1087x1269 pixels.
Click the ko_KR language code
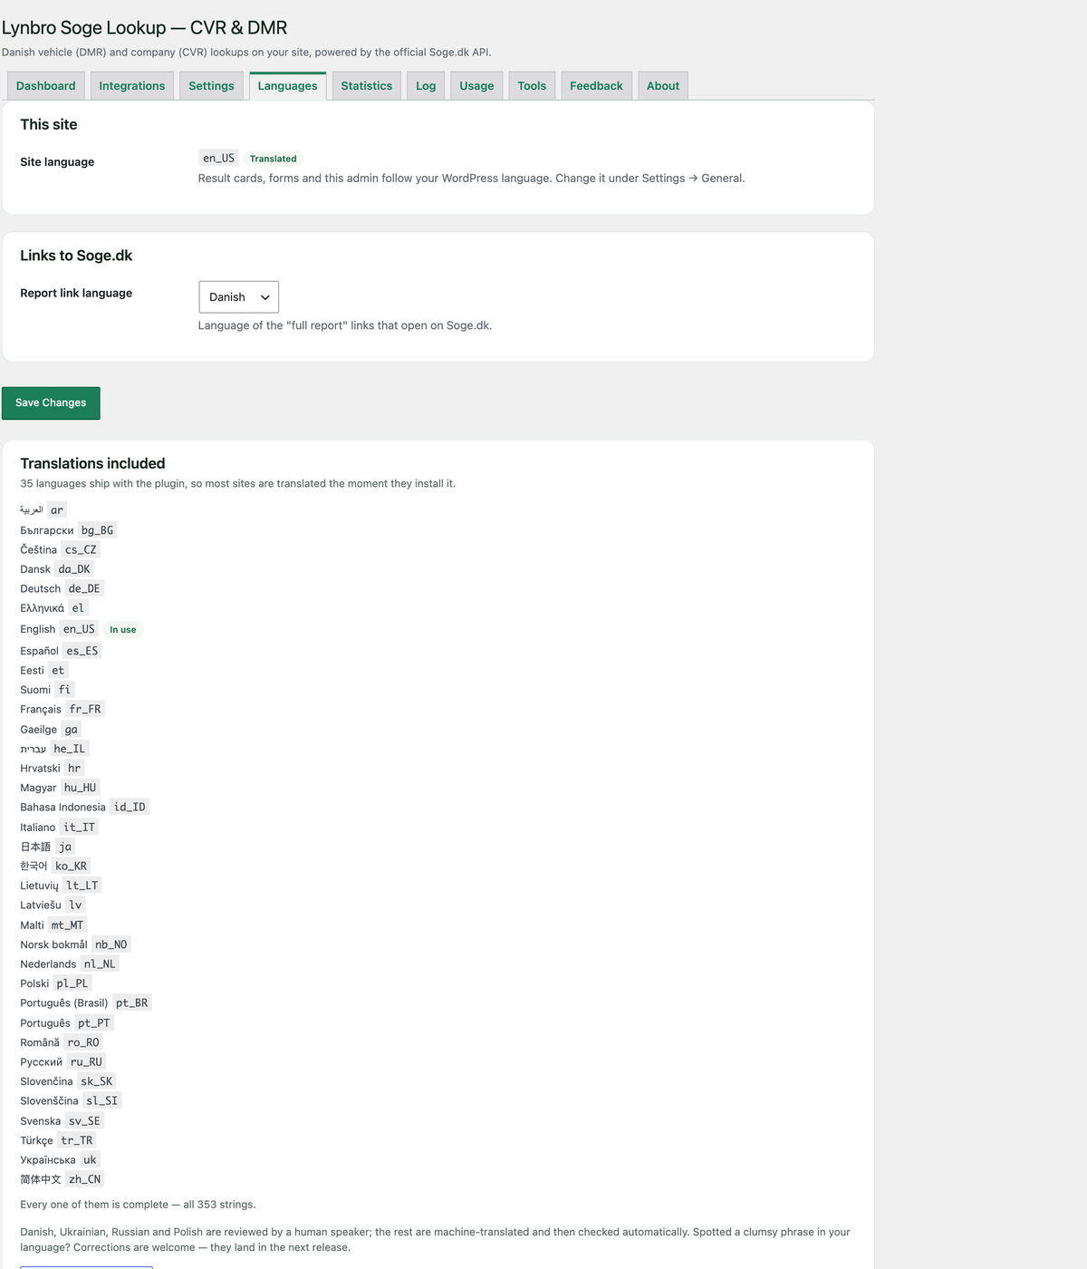click(72, 867)
